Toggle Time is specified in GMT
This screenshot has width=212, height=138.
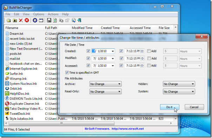67,73
